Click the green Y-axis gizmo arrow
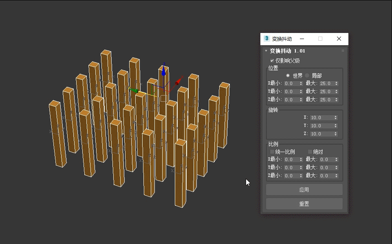 tap(134, 90)
